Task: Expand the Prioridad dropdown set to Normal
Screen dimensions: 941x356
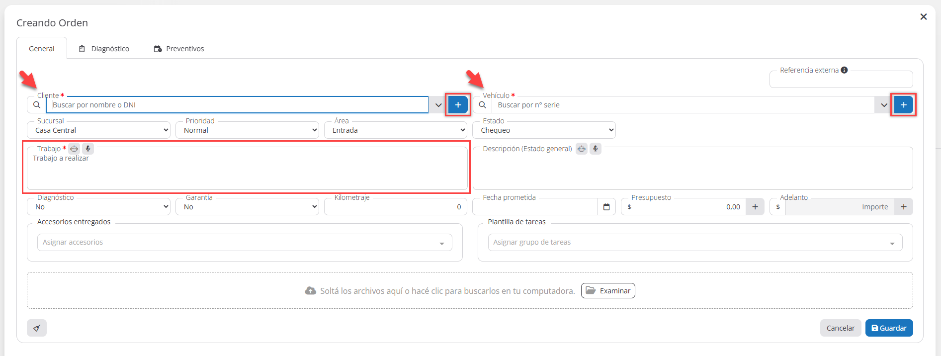Action: [x=247, y=130]
